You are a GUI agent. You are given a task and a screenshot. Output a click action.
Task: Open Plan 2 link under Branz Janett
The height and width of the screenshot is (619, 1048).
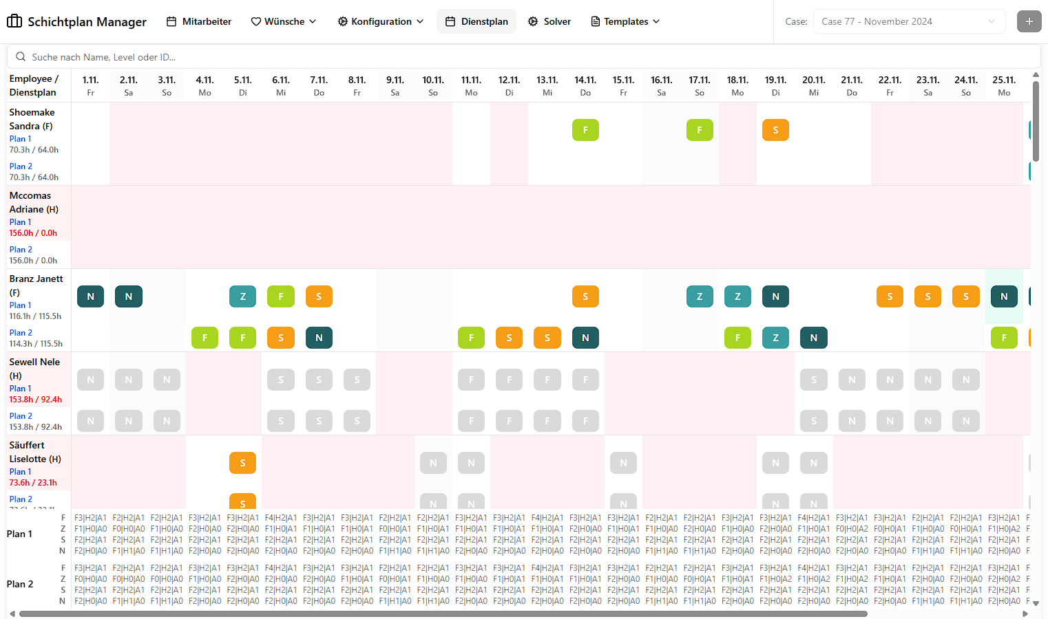point(21,333)
